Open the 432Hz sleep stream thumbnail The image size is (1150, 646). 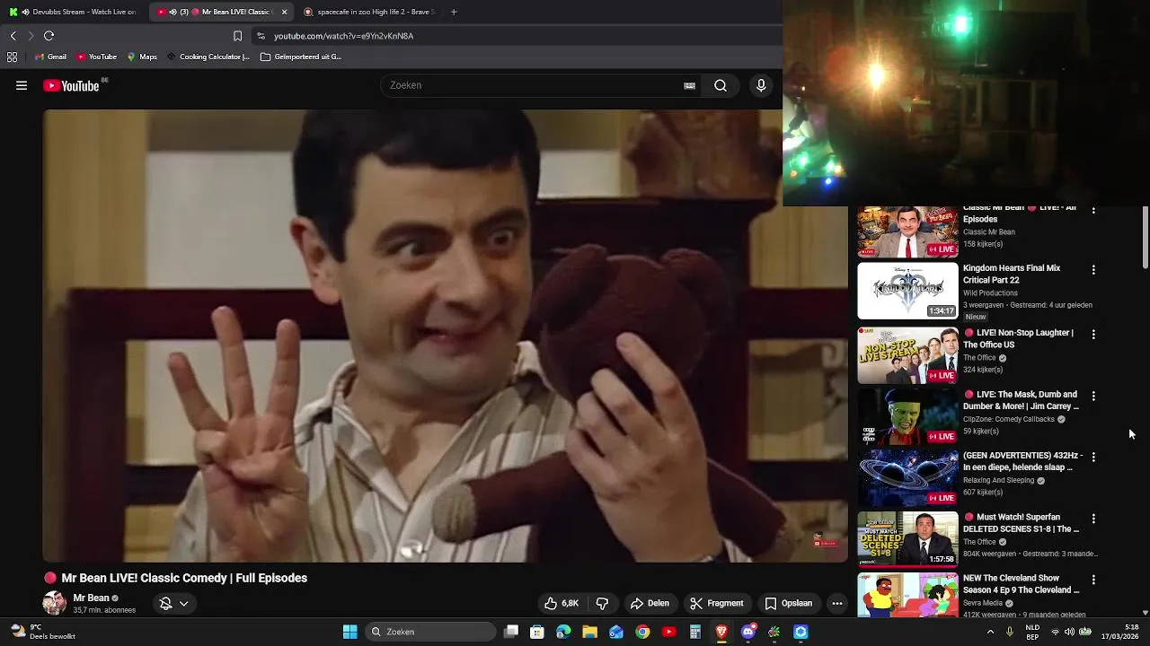click(907, 478)
